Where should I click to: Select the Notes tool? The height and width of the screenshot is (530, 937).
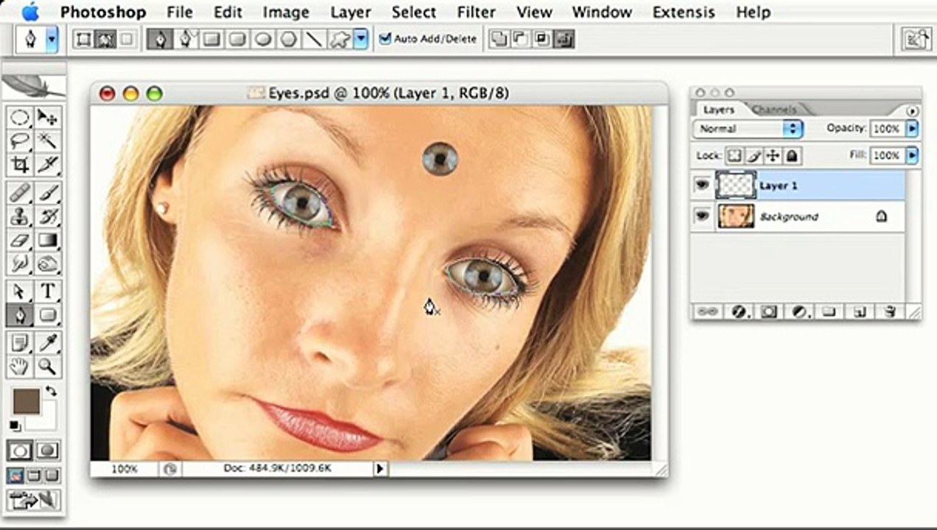point(20,343)
